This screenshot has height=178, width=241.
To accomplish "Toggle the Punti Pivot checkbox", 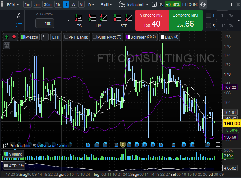I will tap(95, 37).
